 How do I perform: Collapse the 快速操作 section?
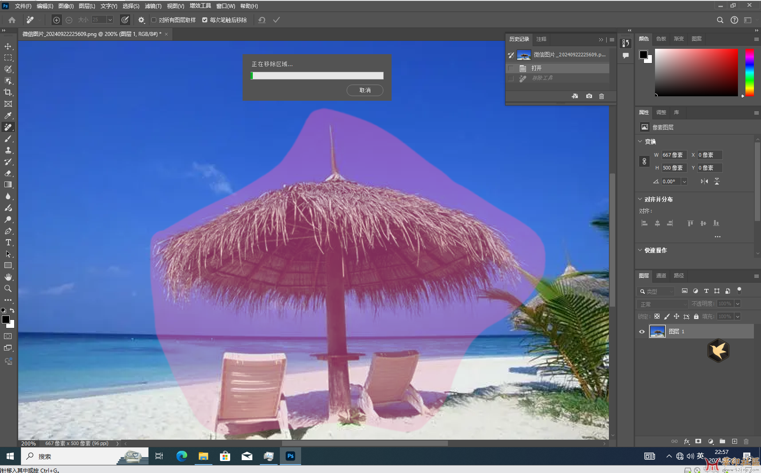(x=640, y=250)
